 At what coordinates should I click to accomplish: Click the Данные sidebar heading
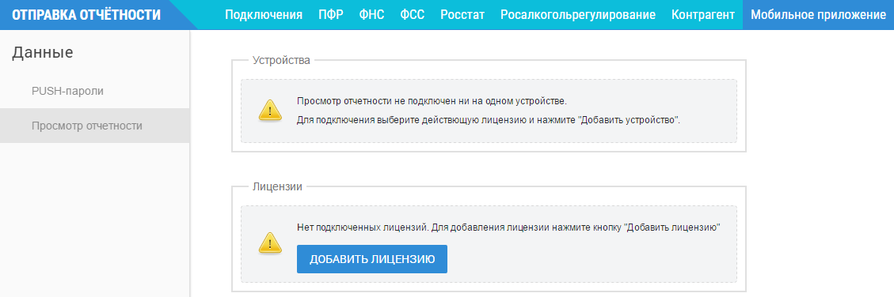tap(43, 52)
